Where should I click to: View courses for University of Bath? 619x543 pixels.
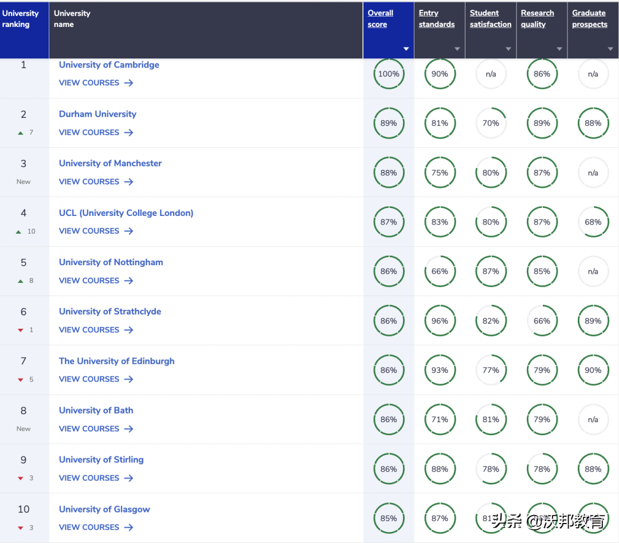coord(96,429)
